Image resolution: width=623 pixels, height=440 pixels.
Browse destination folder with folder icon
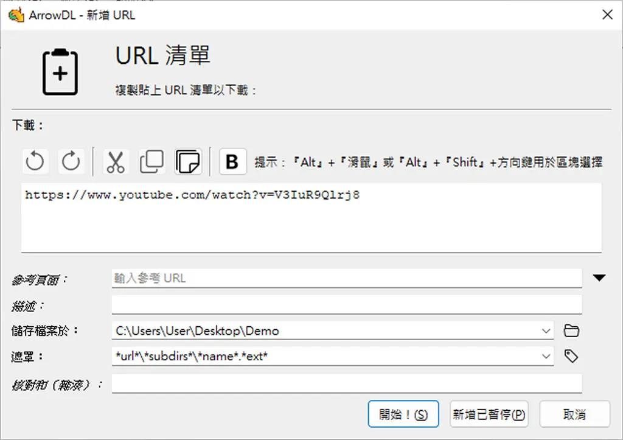[x=571, y=330]
